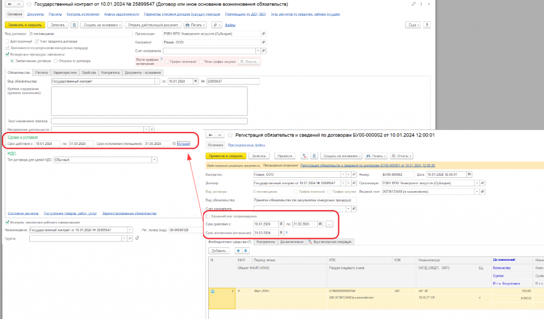
Task: Click the Номер field containing БУ00-000002
Action: [x=398, y=175]
